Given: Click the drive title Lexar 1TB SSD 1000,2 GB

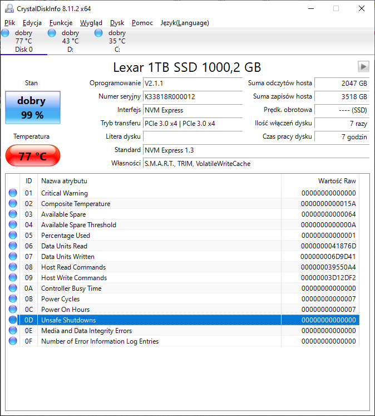Looking at the screenshot, I should click(187, 67).
